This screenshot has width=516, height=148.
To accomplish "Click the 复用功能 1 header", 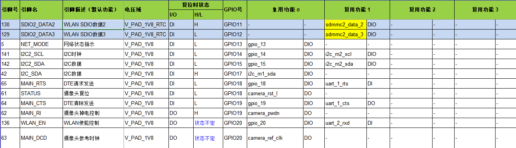I will coord(357,10).
